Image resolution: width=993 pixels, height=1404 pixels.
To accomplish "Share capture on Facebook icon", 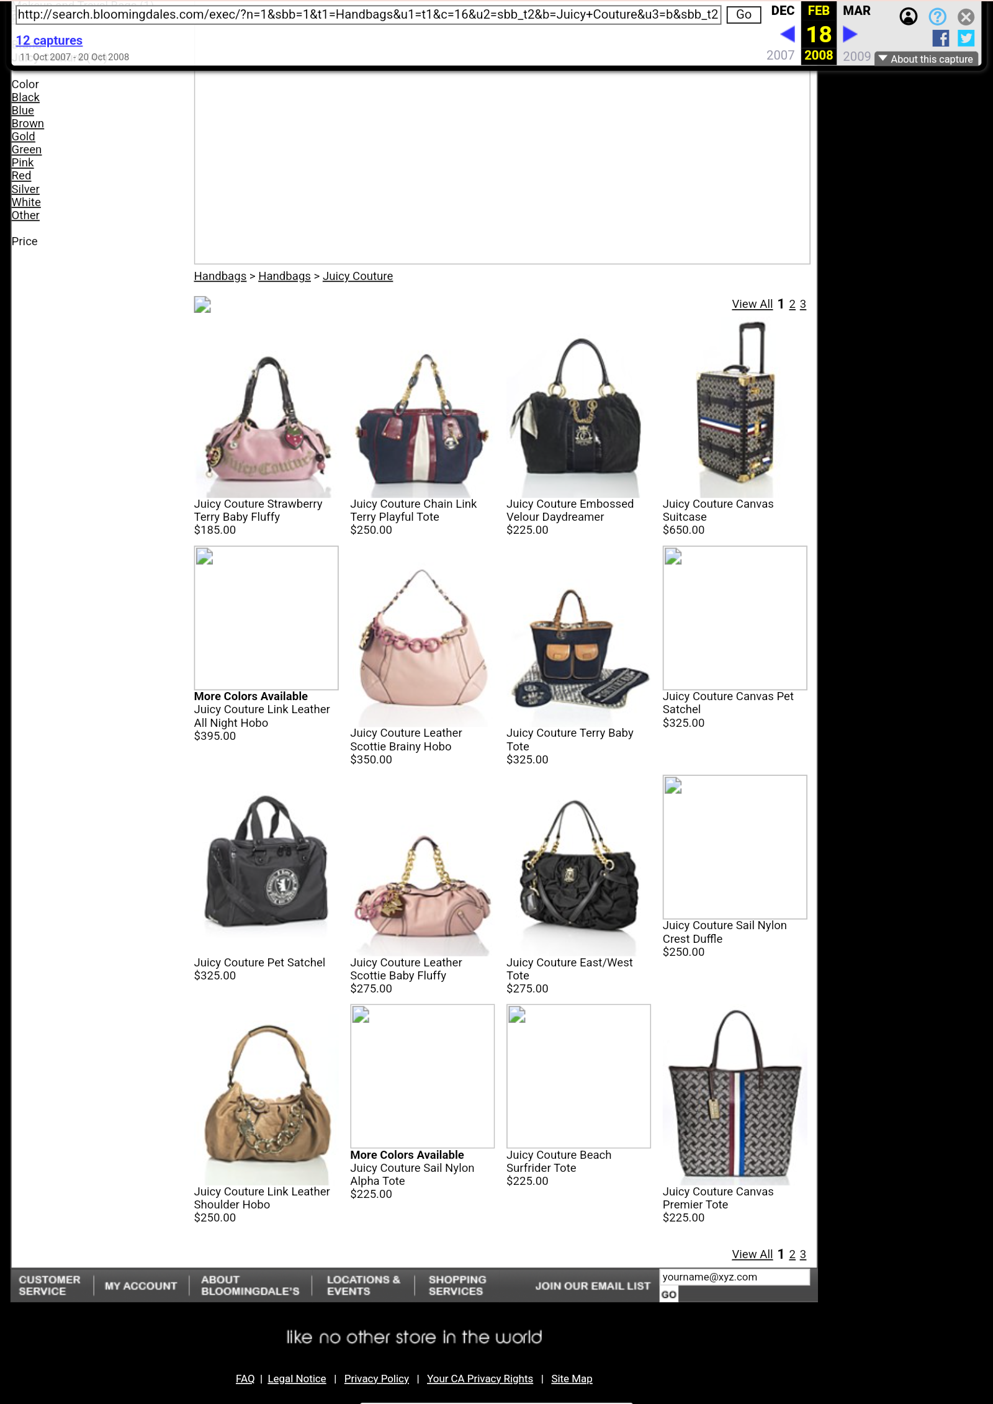I will tap(940, 38).
